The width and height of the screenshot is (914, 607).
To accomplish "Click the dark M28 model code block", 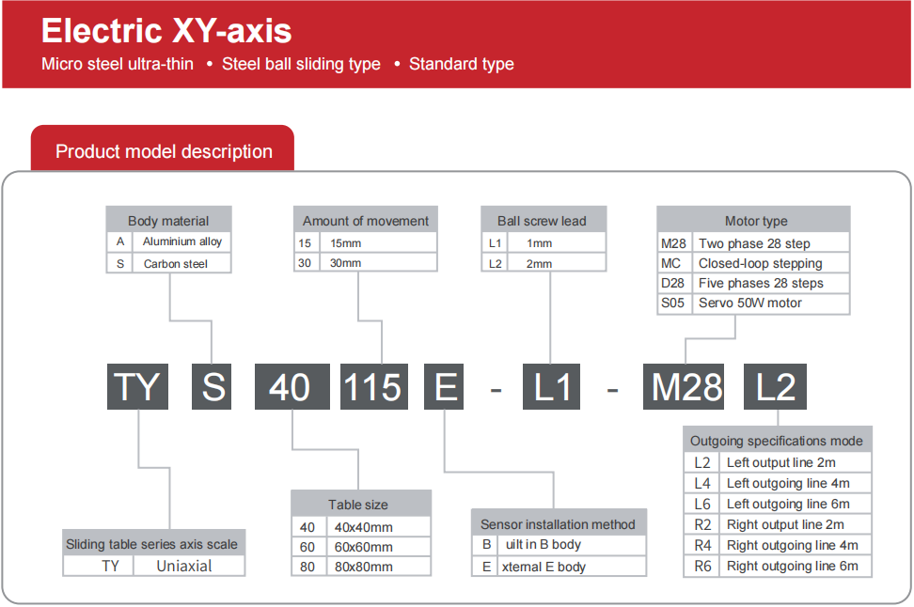I will (x=687, y=386).
